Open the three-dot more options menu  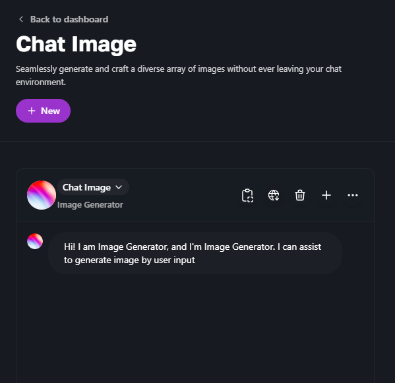tap(353, 195)
